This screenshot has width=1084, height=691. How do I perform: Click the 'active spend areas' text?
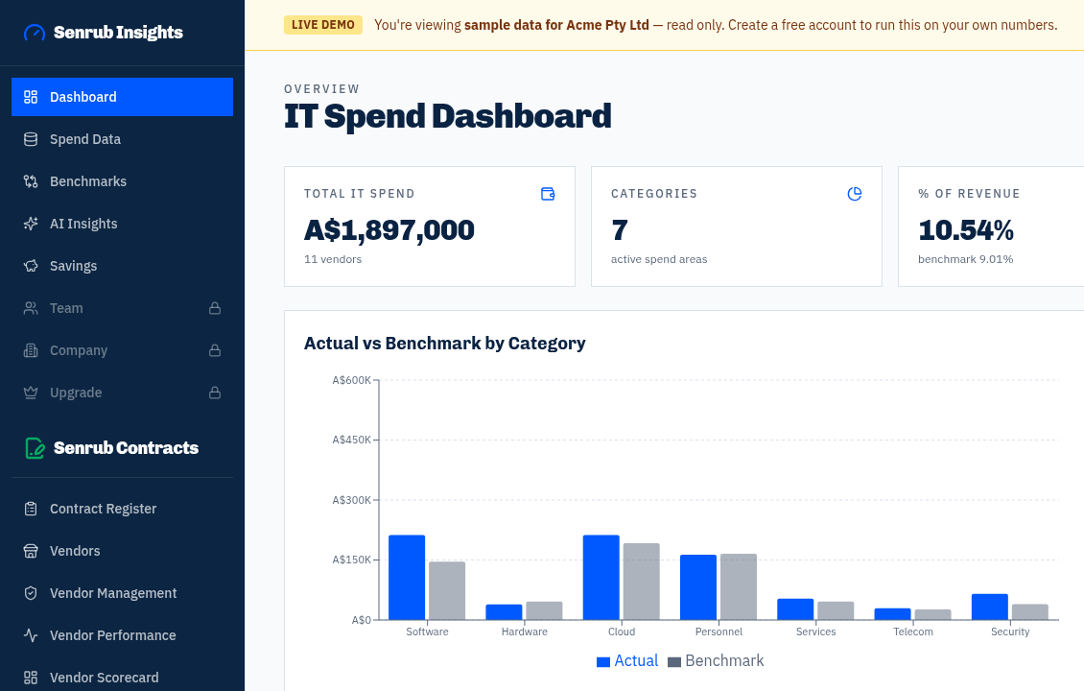659,259
